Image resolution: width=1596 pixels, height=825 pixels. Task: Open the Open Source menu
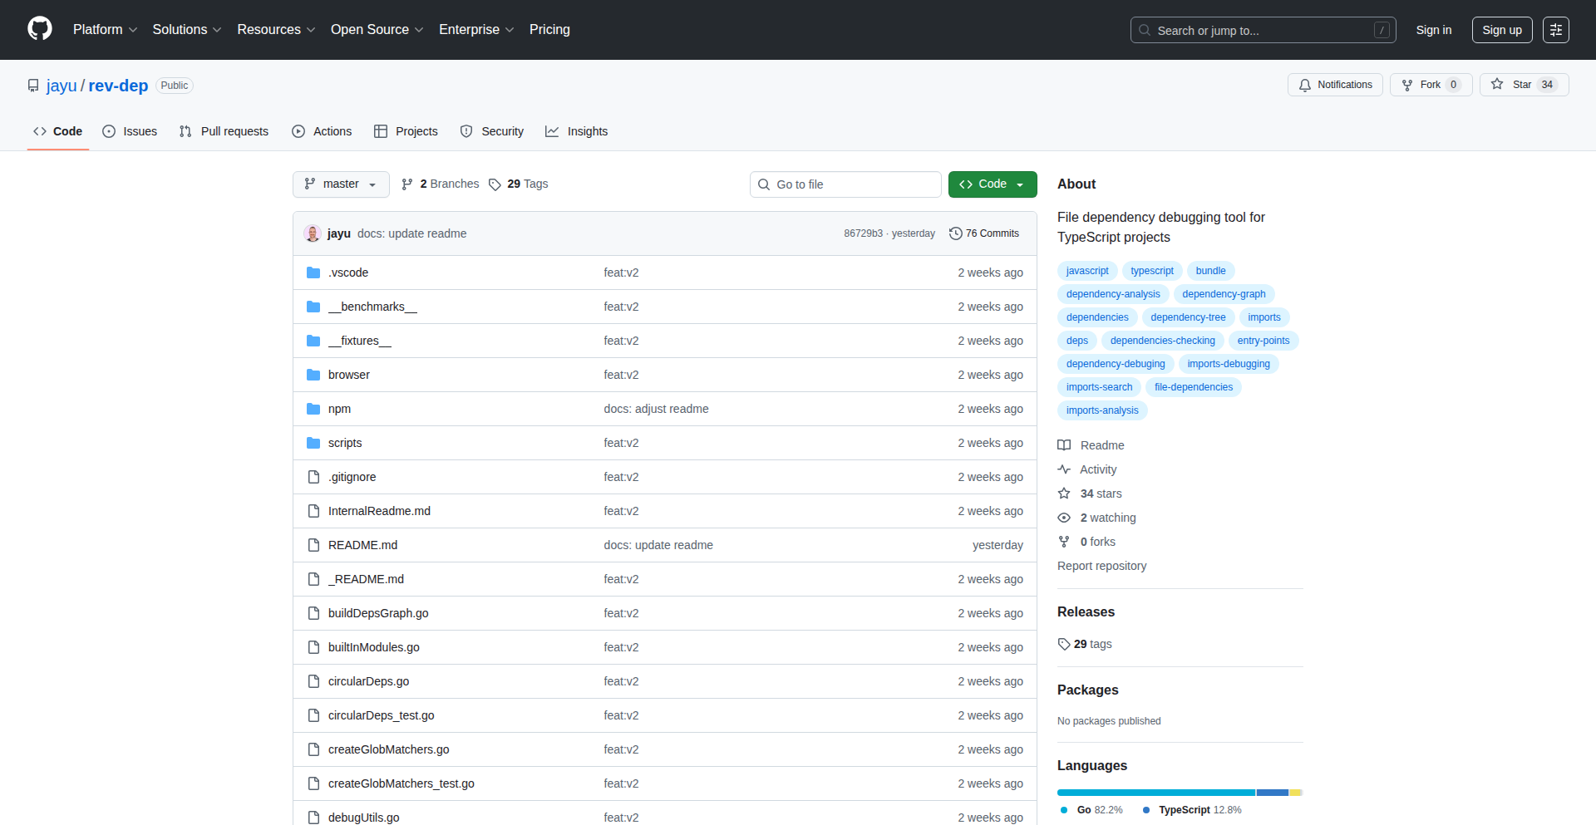click(x=377, y=30)
